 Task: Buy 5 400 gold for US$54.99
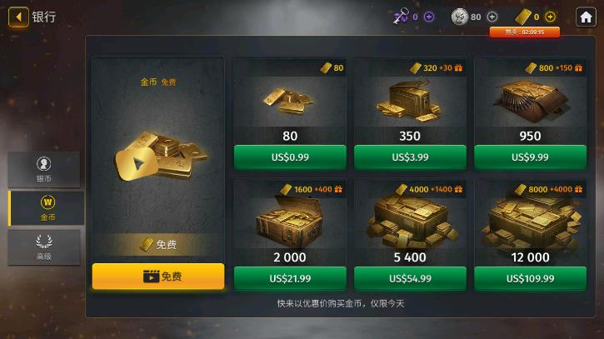pos(410,278)
